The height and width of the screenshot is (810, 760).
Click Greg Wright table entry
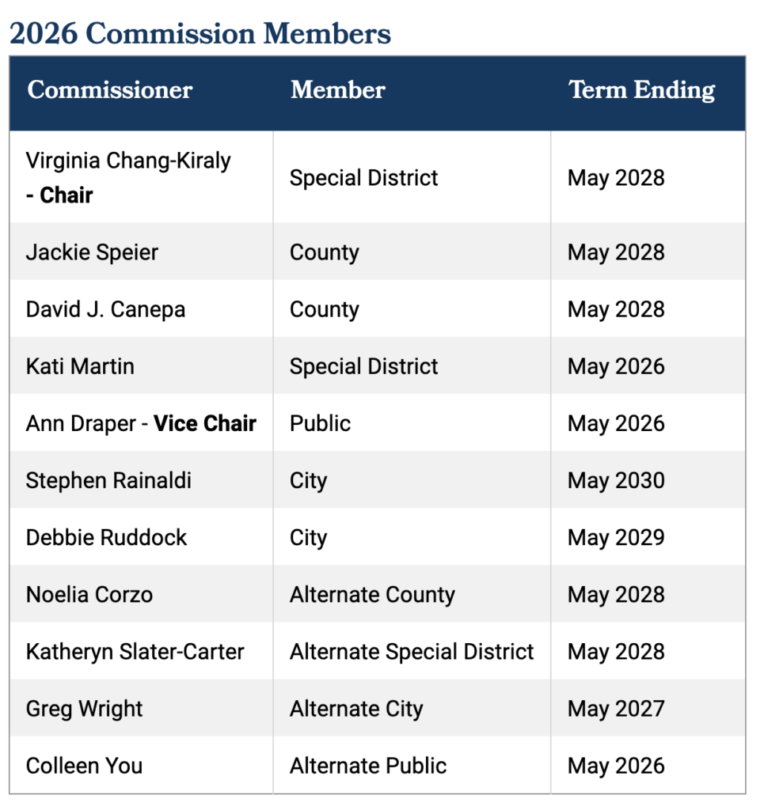tap(84, 709)
